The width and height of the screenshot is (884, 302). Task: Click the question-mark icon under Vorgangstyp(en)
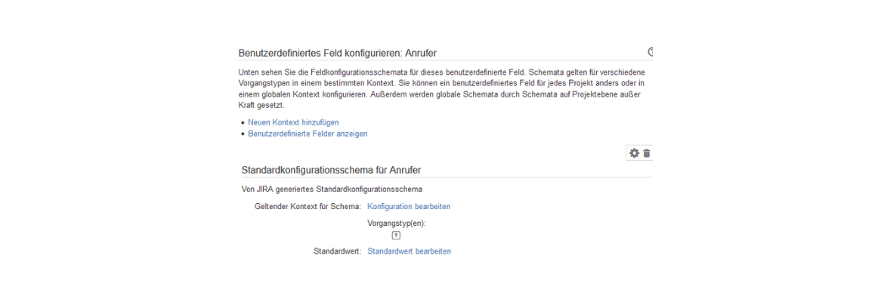tap(397, 236)
